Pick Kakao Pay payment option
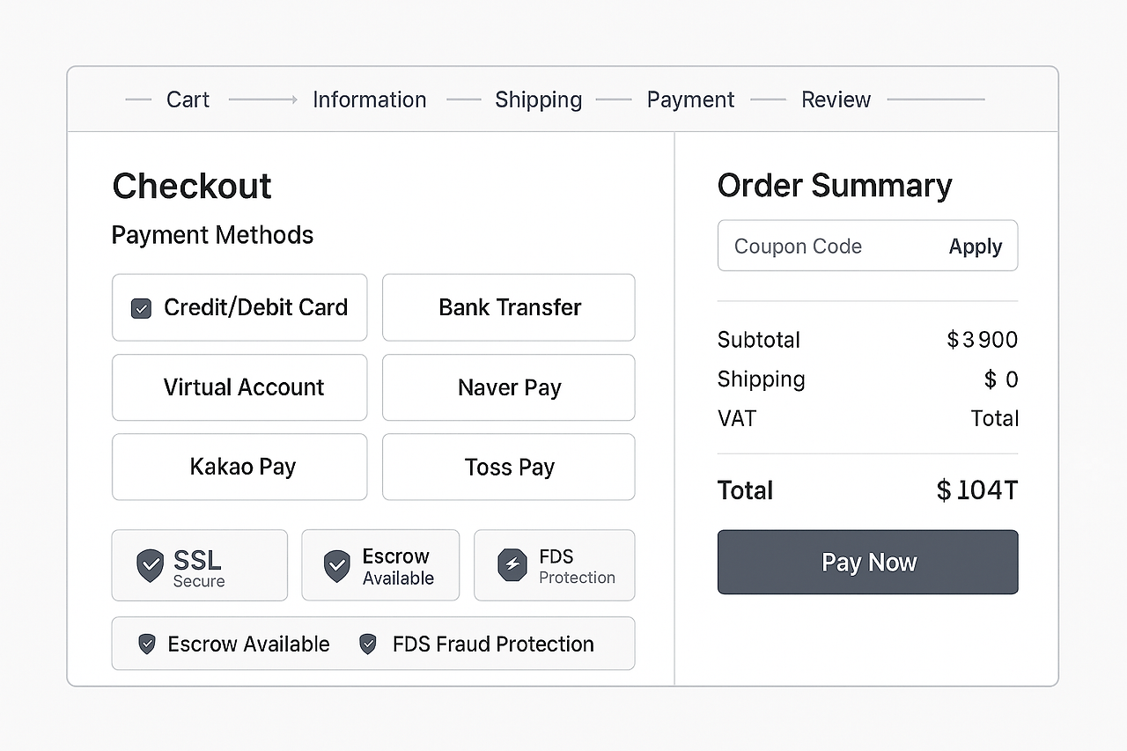The image size is (1127, 751). [239, 467]
